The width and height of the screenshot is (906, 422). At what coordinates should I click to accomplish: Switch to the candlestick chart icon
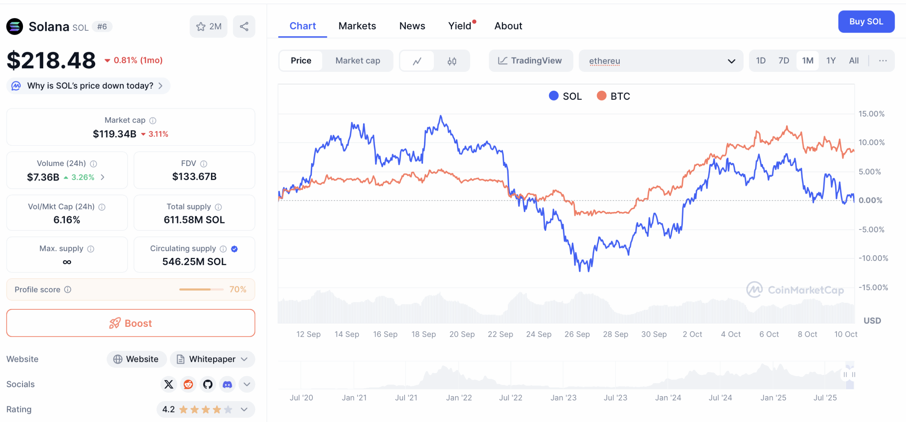click(452, 61)
